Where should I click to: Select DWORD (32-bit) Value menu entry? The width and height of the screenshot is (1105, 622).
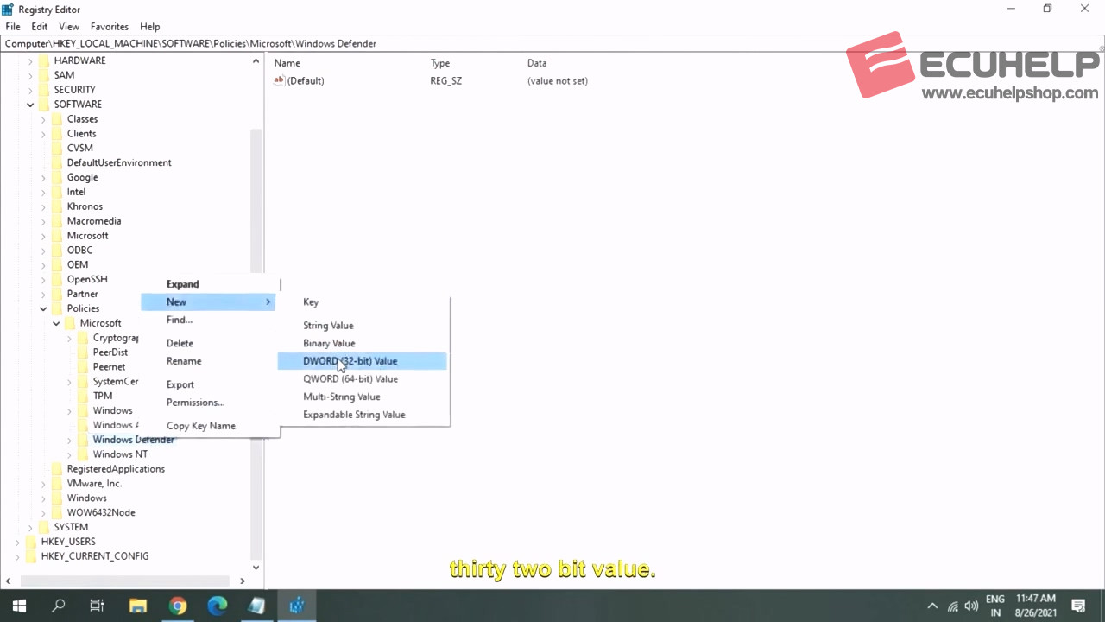(363, 361)
